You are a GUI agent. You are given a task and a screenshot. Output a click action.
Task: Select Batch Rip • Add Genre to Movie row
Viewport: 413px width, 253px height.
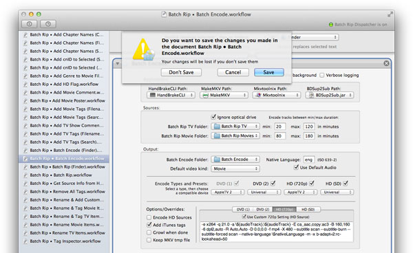[64, 76]
